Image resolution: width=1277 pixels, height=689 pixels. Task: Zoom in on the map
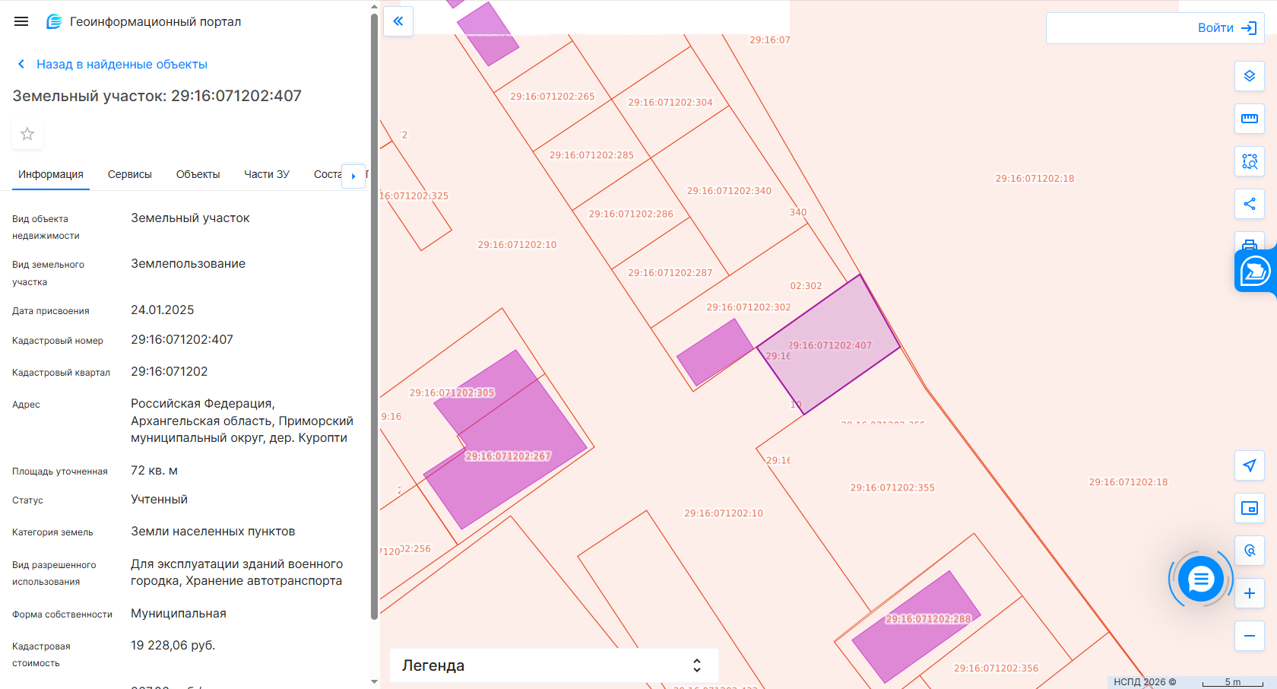(1250, 593)
